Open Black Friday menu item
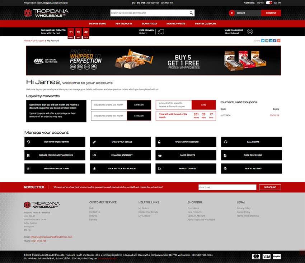 tap(149, 24)
